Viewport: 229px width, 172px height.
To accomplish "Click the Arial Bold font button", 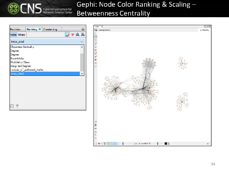I will [x=144, y=144].
